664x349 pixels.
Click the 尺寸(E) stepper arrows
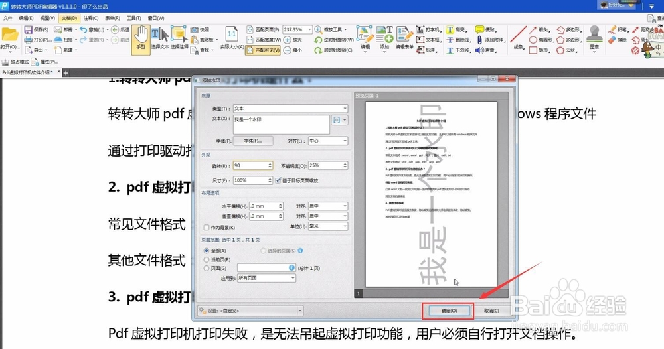click(270, 180)
